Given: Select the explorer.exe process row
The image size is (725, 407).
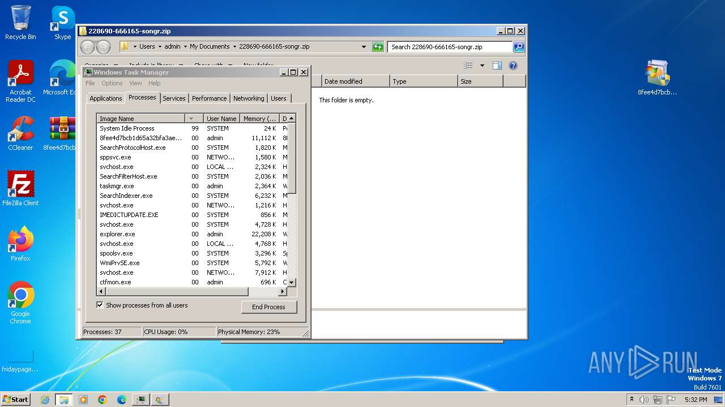Looking at the screenshot, I should tap(193, 234).
